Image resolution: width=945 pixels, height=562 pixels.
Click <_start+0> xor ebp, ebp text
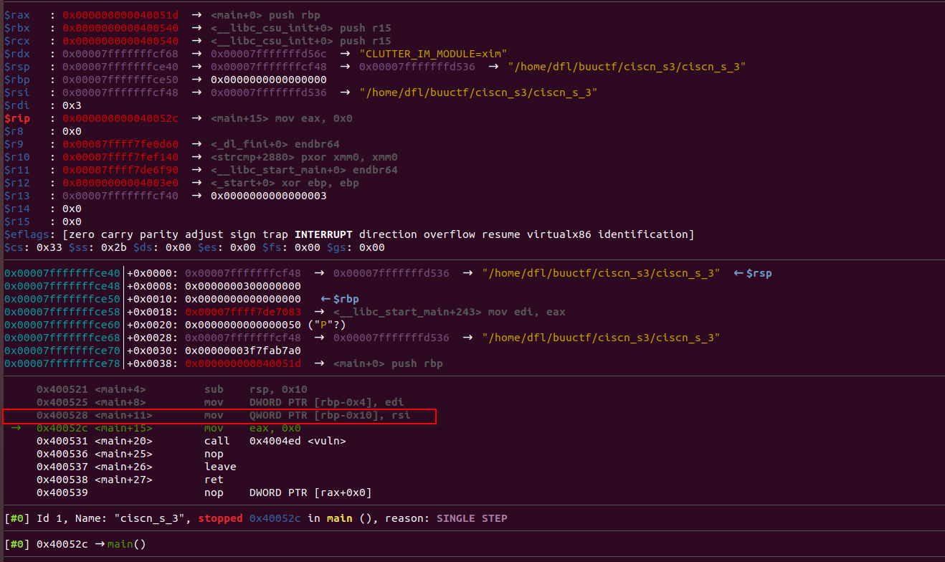point(285,183)
